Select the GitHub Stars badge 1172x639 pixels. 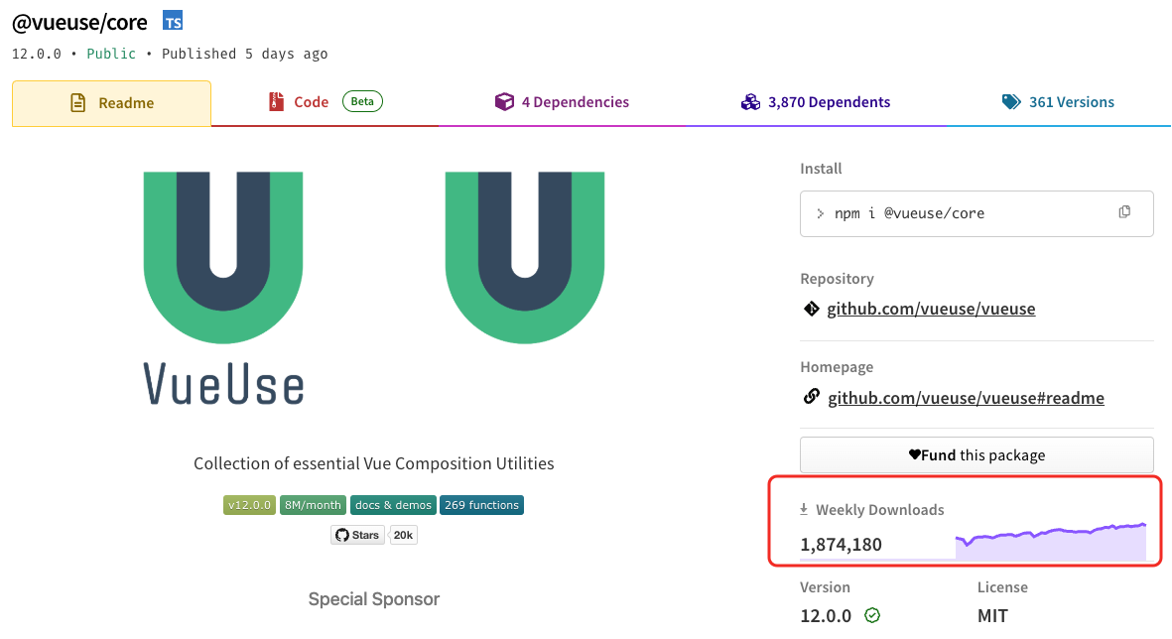[356, 534]
